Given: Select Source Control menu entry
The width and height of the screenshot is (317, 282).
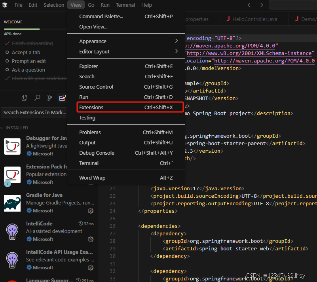Looking at the screenshot, I should tap(126, 87).
